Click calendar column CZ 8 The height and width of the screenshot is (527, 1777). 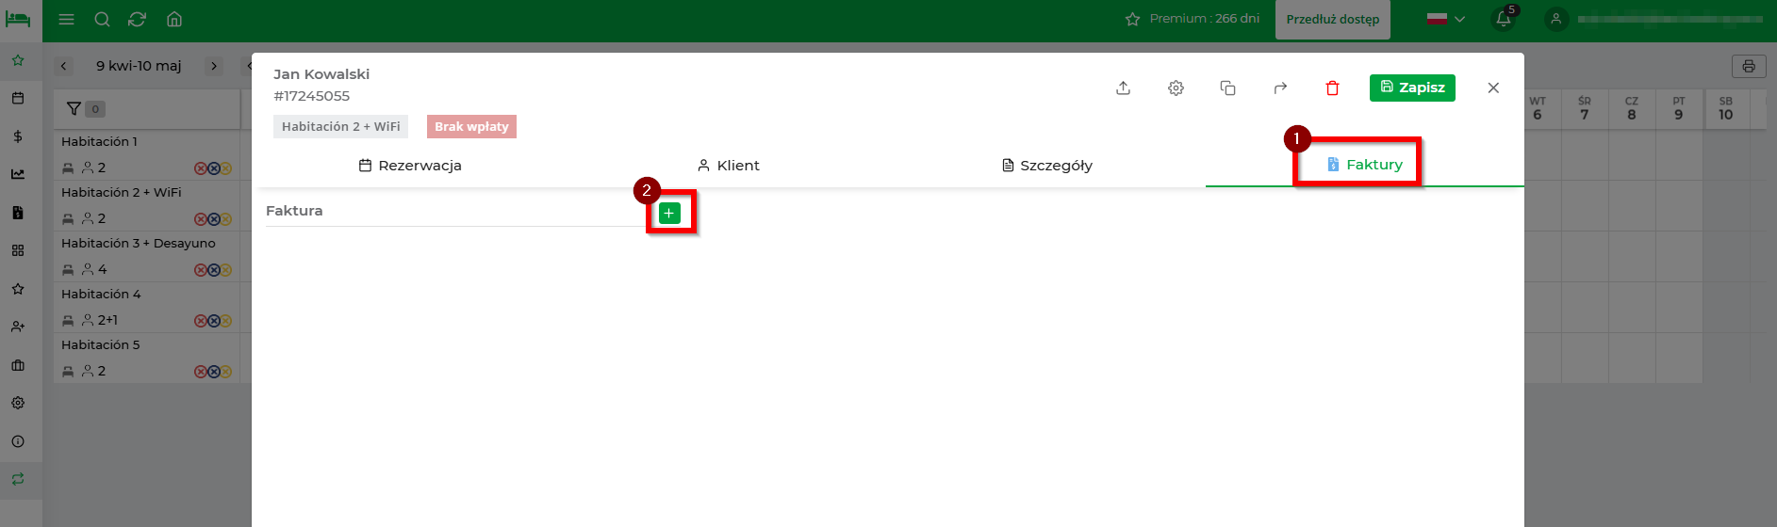coord(1632,109)
